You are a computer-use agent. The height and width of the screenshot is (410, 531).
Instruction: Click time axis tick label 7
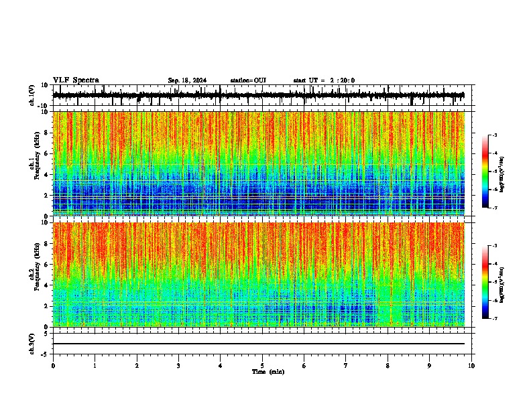(x=346, y=366)
